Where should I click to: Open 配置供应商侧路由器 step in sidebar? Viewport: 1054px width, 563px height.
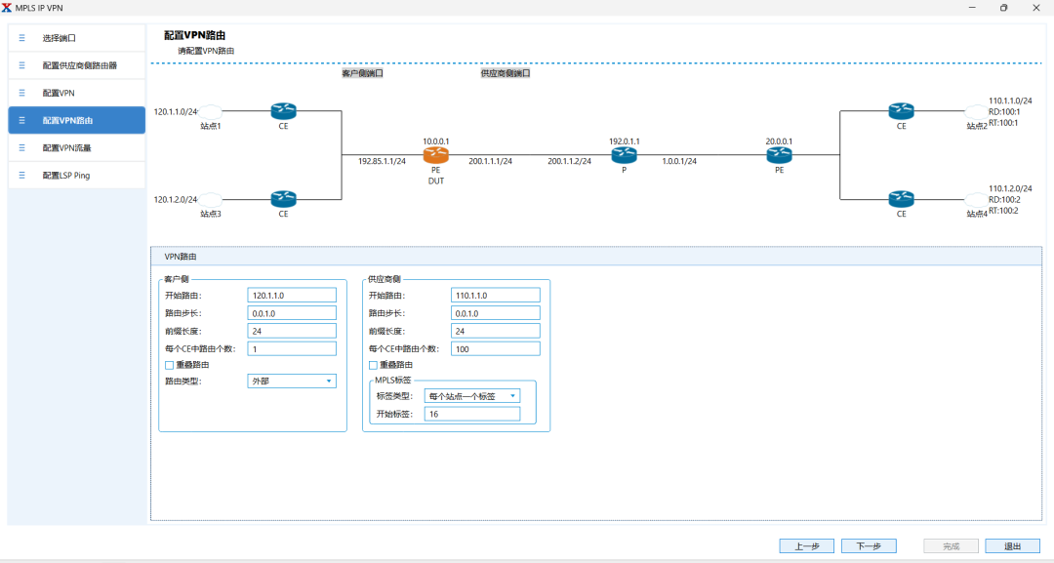[76, 65]
